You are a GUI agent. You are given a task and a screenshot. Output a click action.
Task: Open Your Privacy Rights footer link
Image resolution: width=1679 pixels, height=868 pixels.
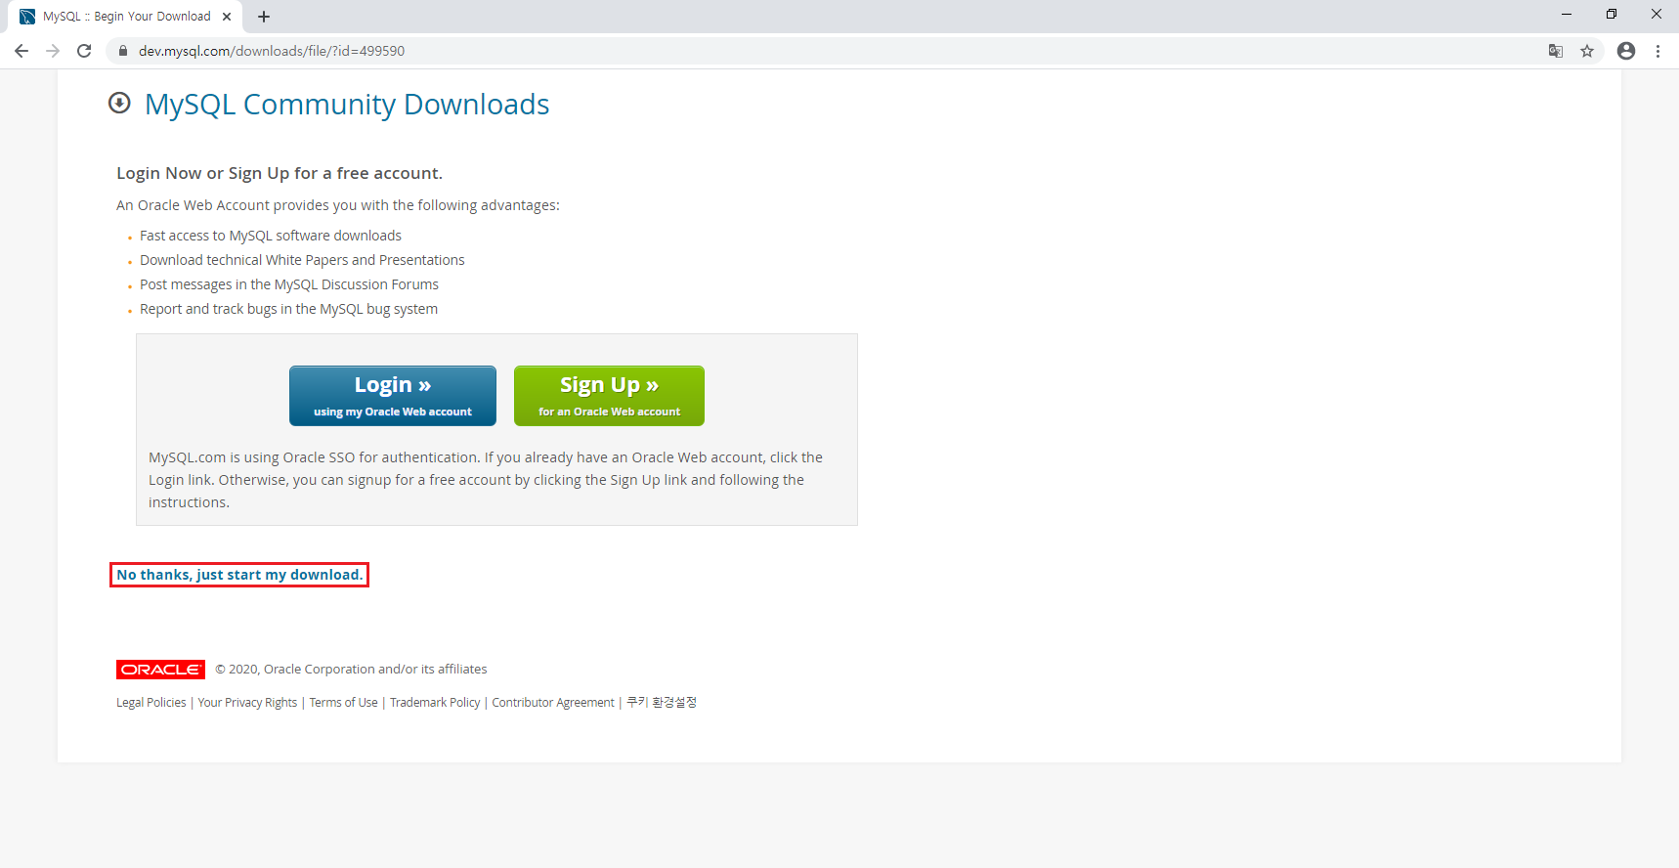[x=247, y=703]
